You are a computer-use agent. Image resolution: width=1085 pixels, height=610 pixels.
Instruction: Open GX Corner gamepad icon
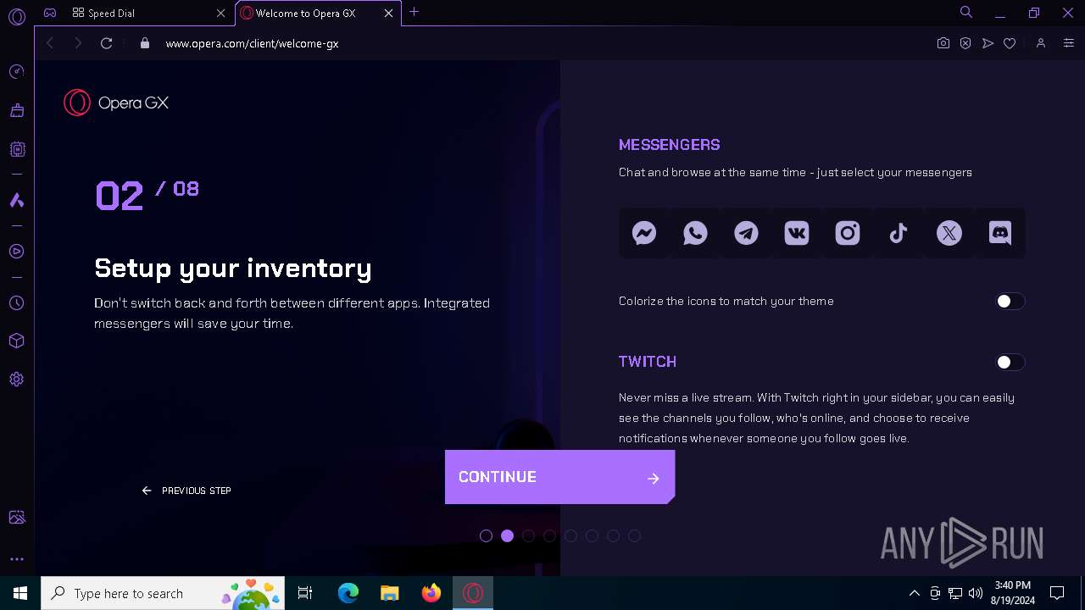click(50, 13)
